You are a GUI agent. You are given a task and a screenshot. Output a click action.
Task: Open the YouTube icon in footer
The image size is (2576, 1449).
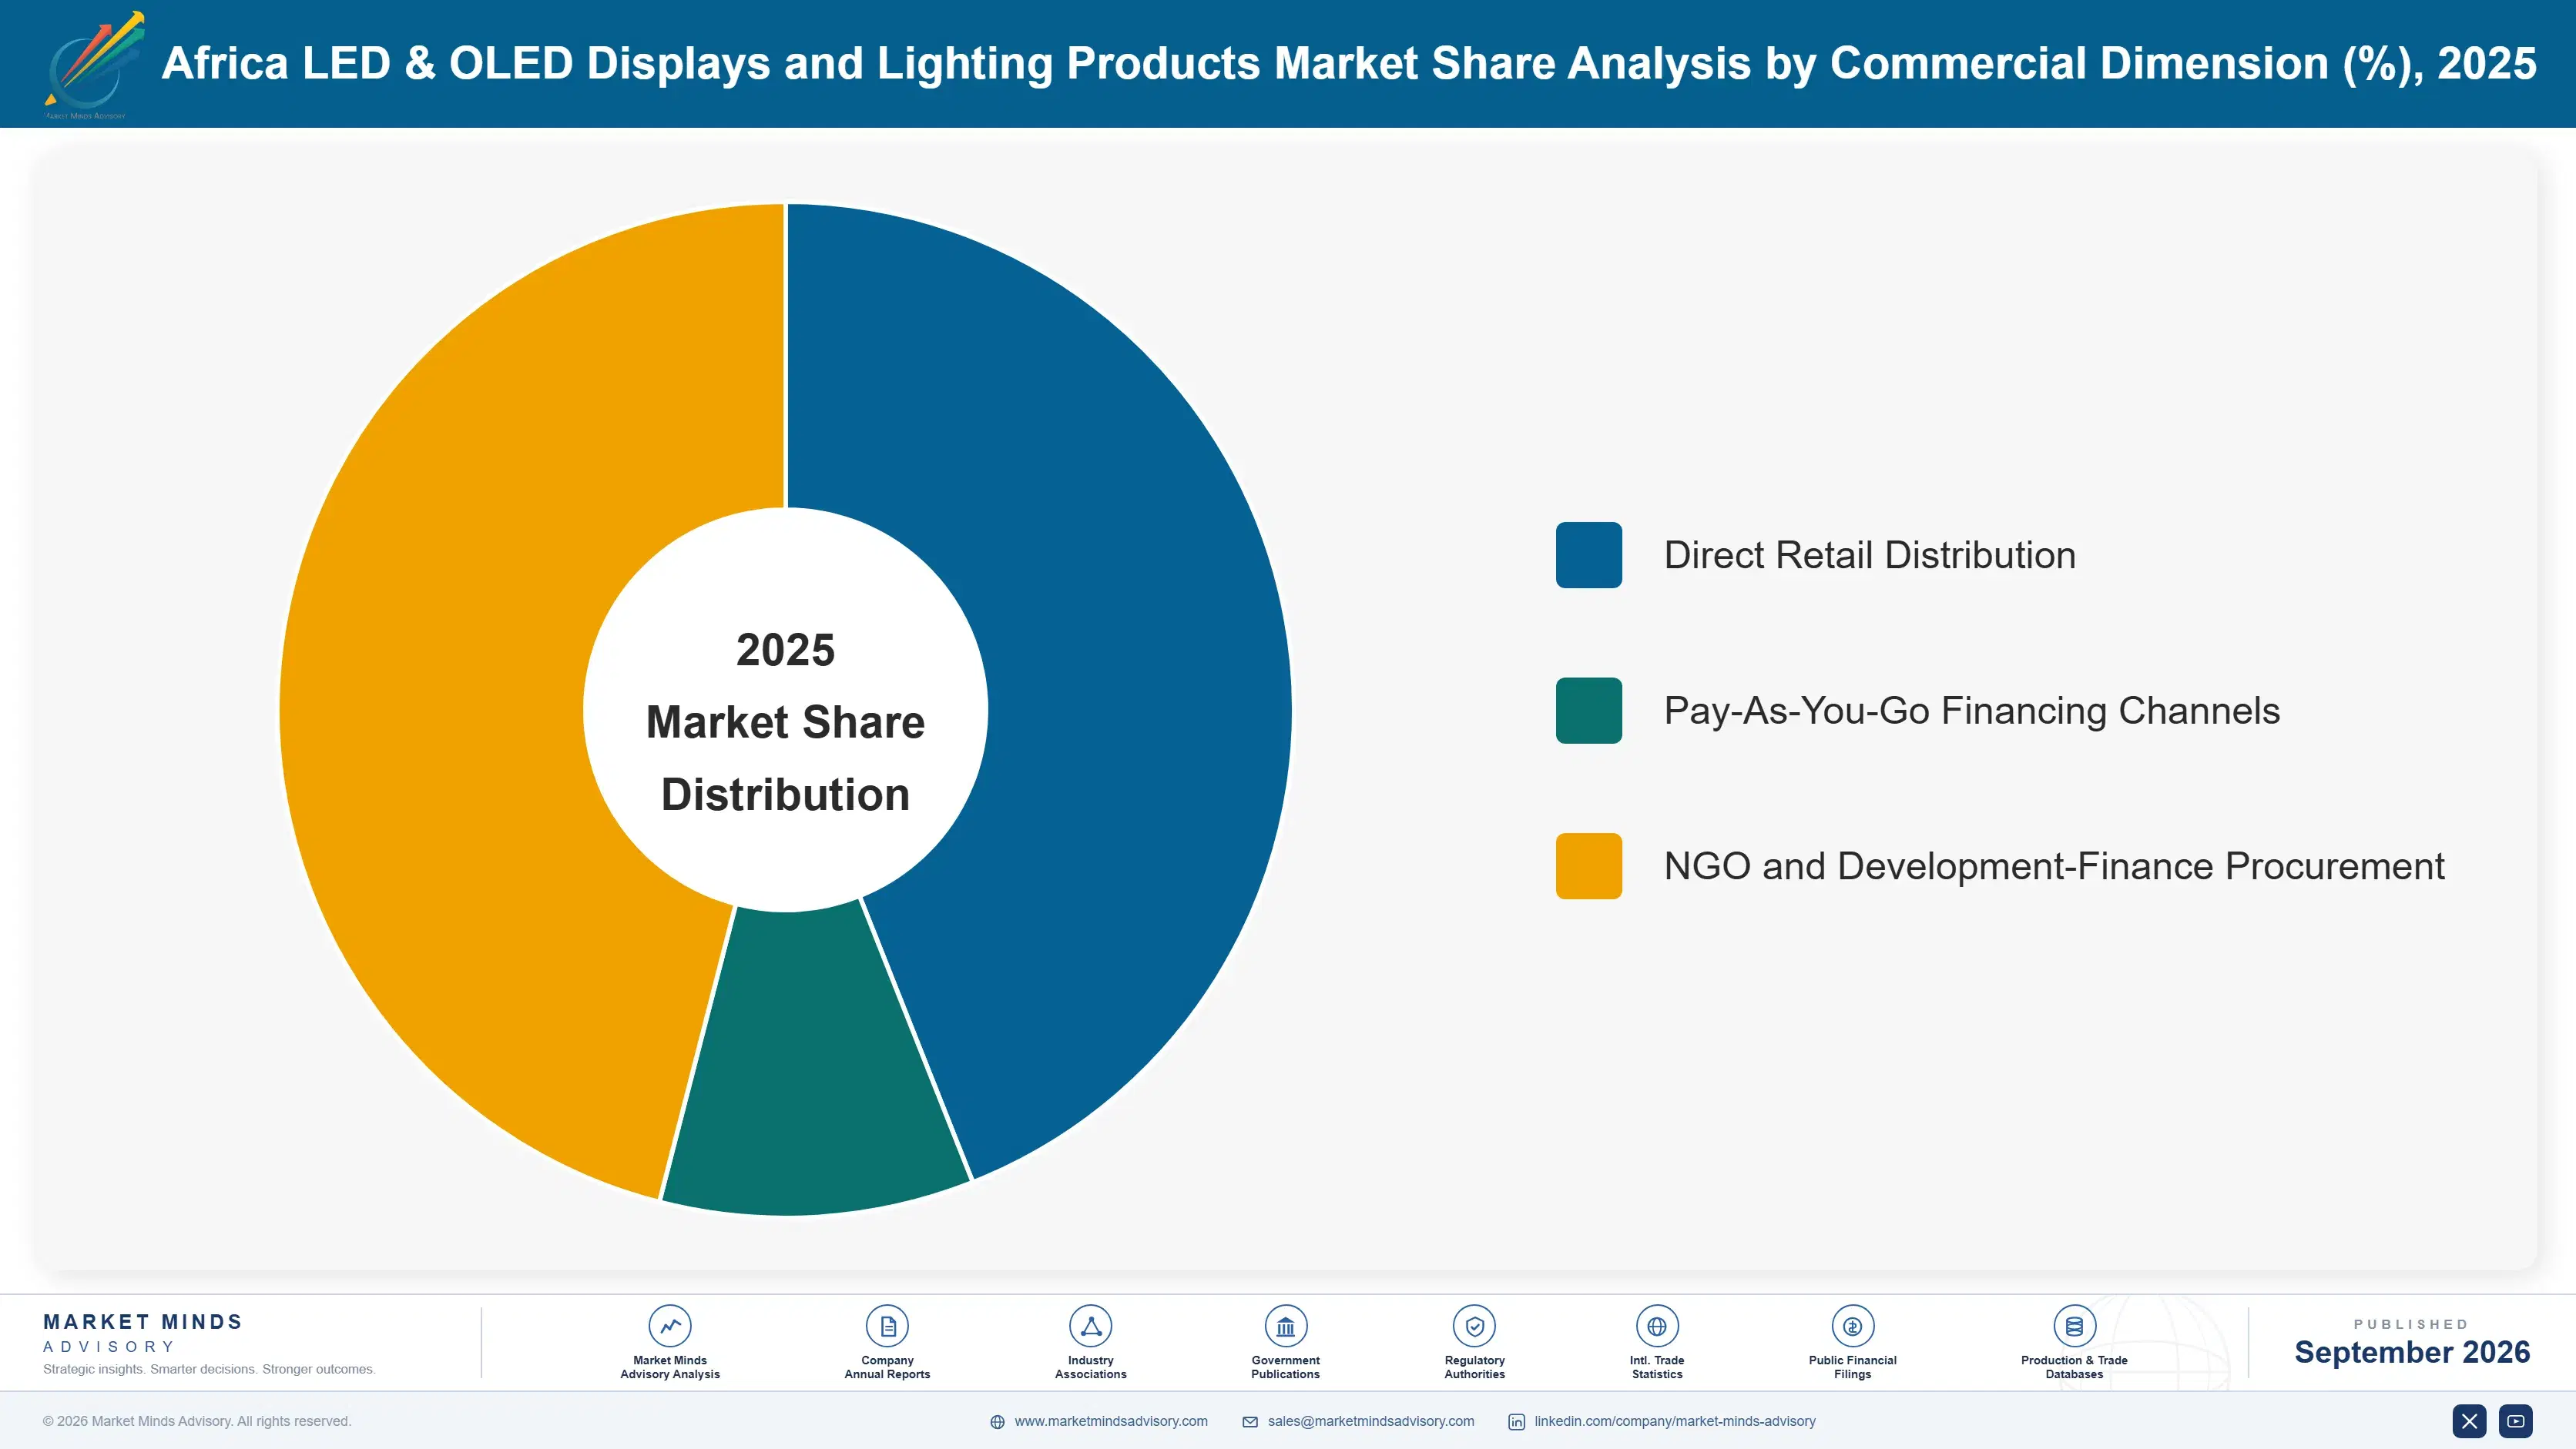[2516, 1421]
